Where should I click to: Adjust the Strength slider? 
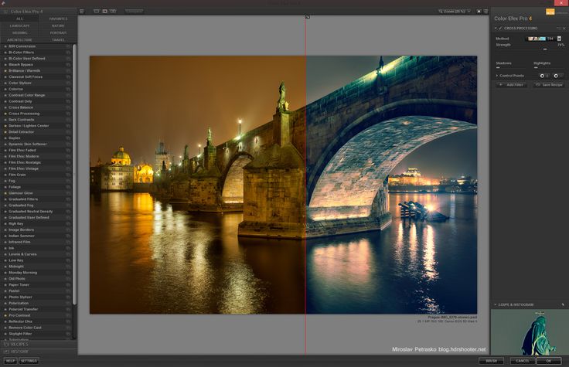(x=544, y=49)
